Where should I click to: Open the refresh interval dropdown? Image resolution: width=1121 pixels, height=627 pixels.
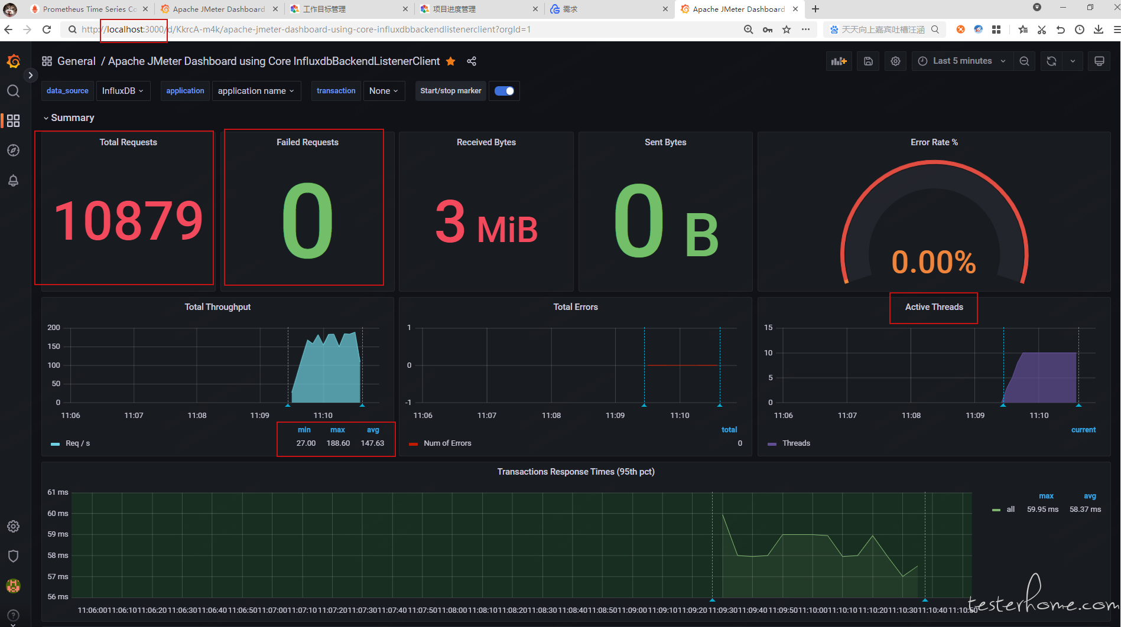pyautogui.click(x=1073, y=61)
